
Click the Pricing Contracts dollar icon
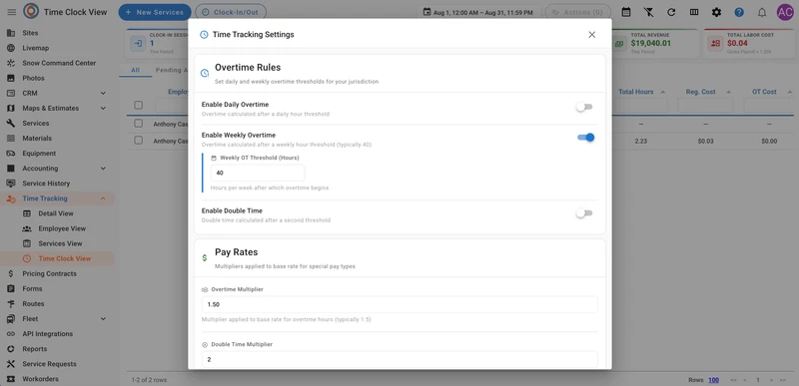(x=11, y=273)
